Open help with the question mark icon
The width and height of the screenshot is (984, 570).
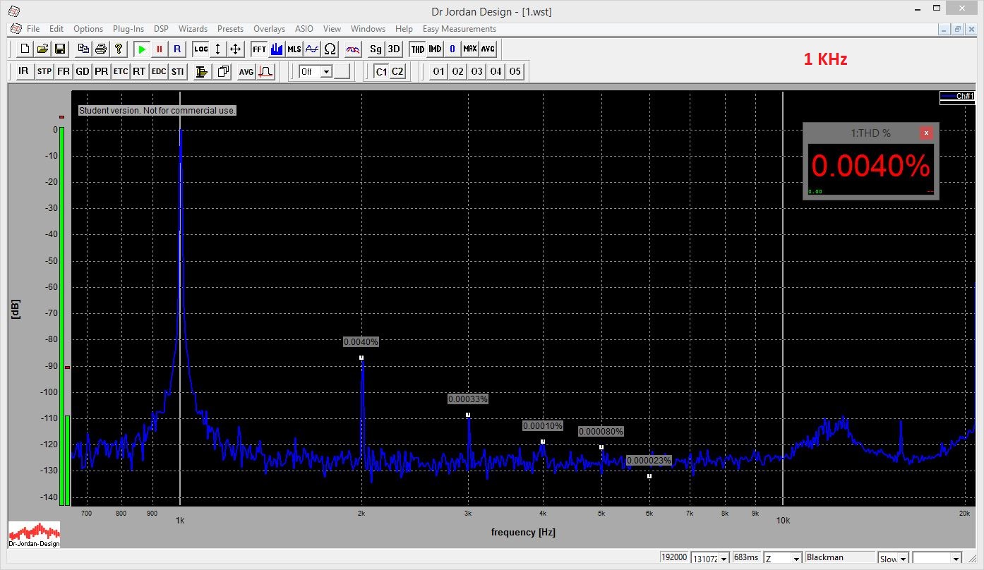119,49
